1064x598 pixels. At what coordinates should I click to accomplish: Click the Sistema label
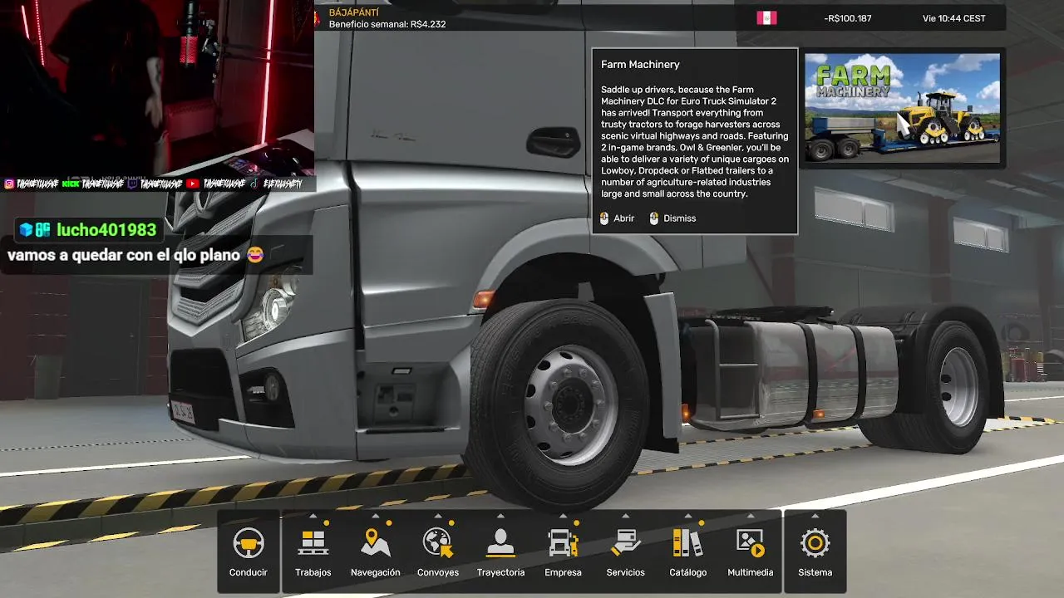click(x=815, y=572)
